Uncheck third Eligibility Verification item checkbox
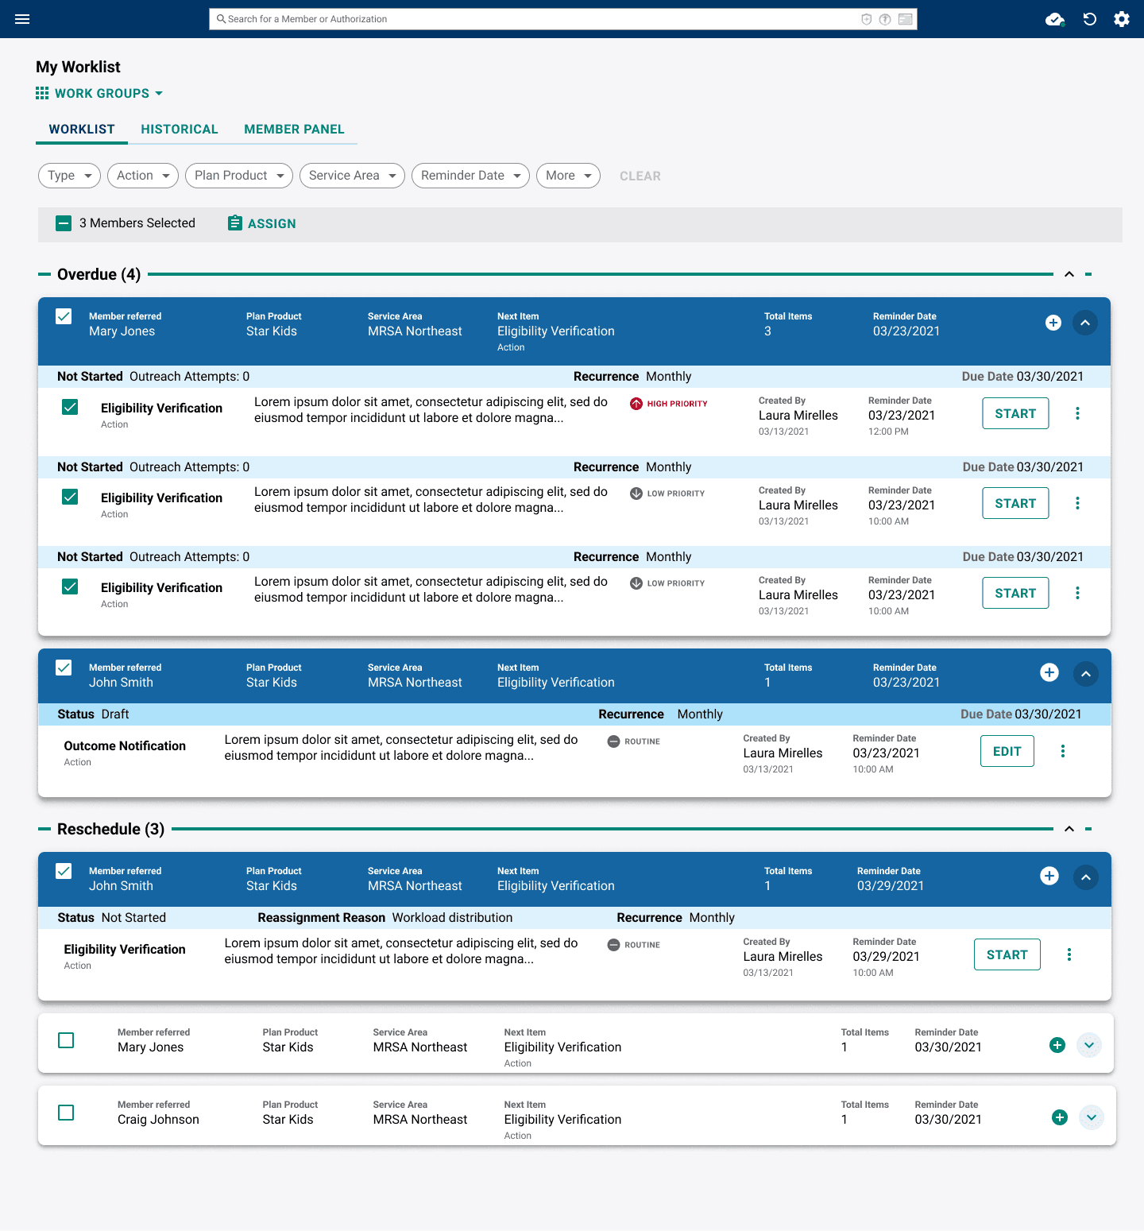 70,586
